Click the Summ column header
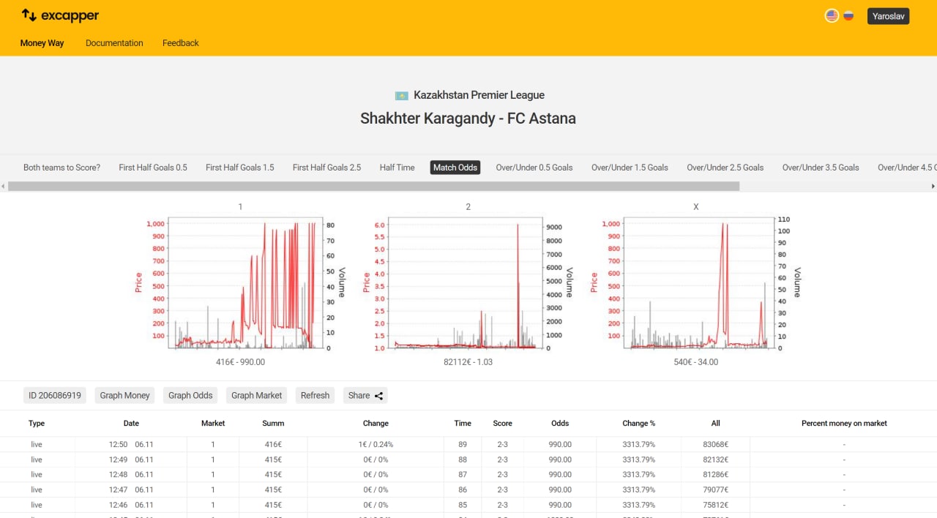This screenshot has width=937, height=518. [273, 424]
